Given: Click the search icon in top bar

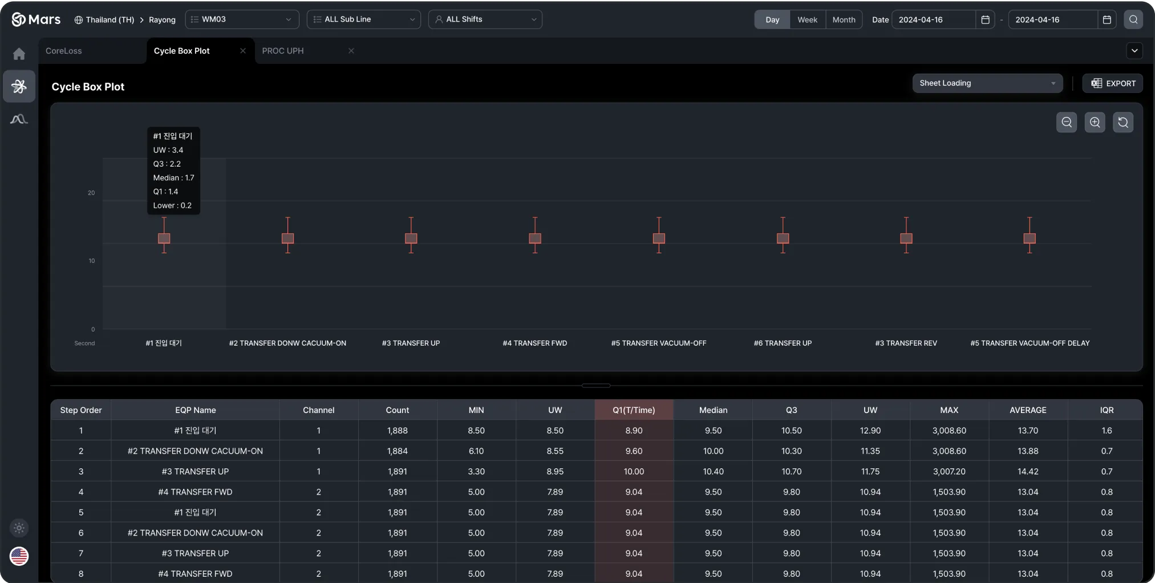Looking at the screenshot, I should pos(1133,19).
